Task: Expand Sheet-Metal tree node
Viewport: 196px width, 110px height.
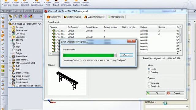Action: pos(10,57)
